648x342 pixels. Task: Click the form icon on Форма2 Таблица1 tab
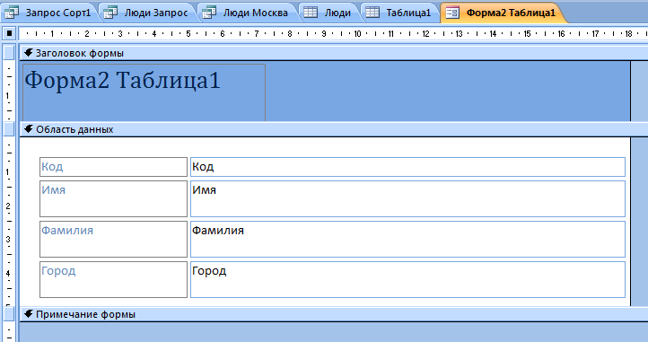[452, 13]
